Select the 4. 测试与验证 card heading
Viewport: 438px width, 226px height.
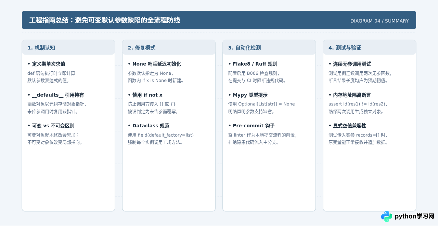point(345,48)
